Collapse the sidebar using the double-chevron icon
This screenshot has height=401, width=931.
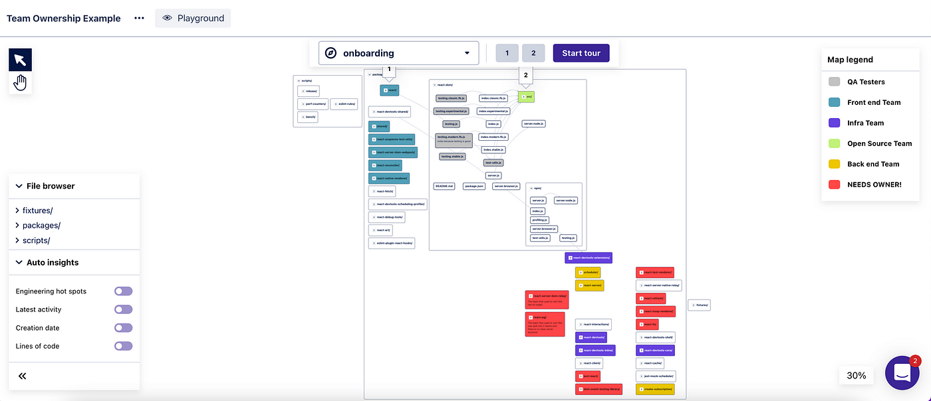tap(22, 376)
